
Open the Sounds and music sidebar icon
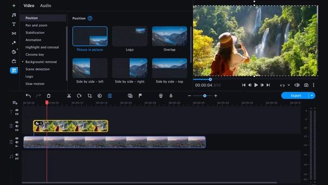[x=14, y=15]
